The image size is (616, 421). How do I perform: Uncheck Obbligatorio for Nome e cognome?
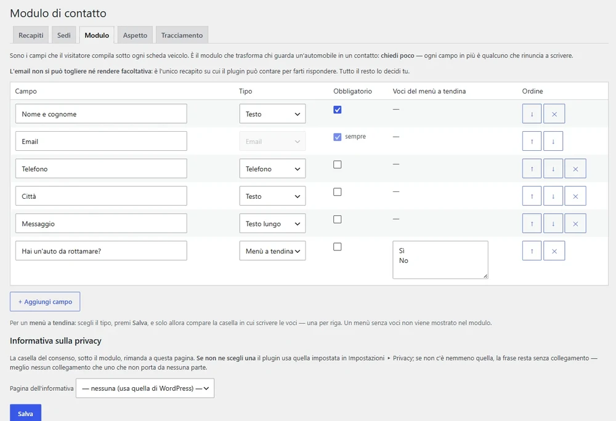tap(338, 110)
